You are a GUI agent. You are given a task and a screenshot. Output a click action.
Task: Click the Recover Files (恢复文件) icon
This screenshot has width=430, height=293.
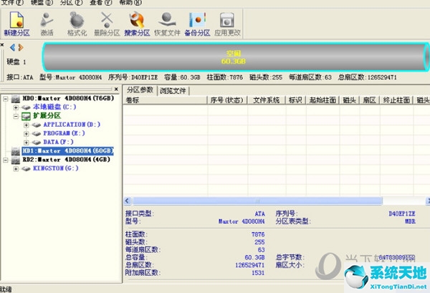(167, 24)
